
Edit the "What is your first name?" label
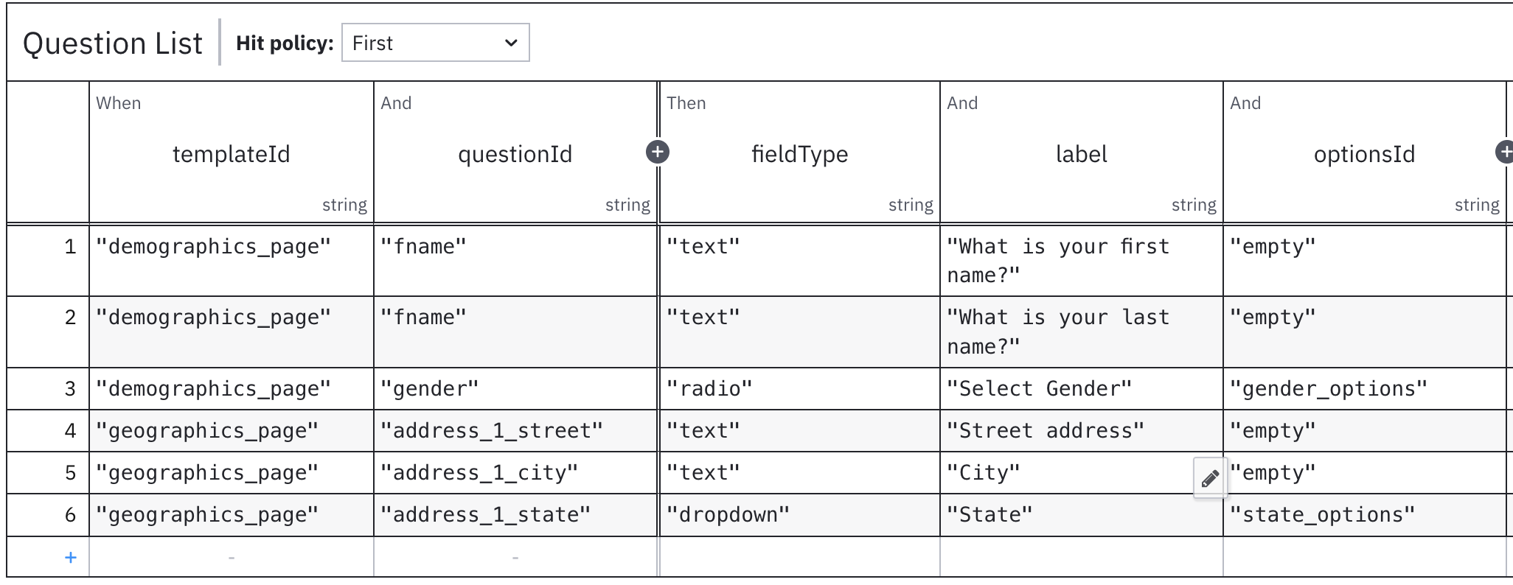[x=1082, y=261]
